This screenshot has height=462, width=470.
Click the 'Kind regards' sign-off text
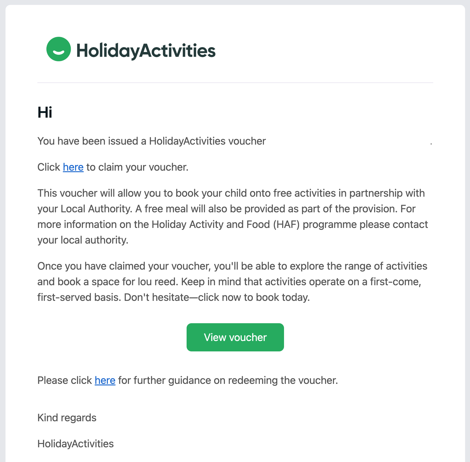[67, 418]
